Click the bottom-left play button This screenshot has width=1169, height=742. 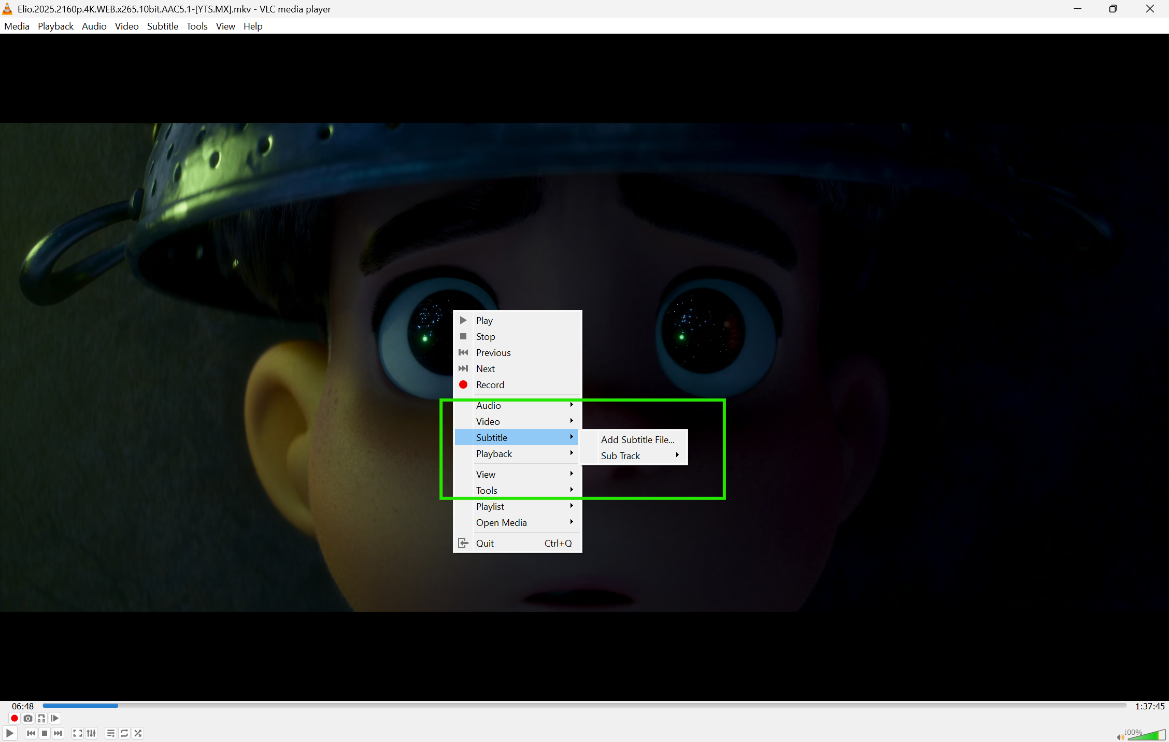pos(10,733)
